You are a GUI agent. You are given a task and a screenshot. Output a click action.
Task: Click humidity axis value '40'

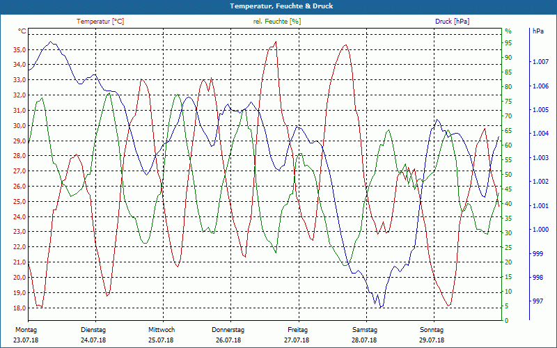[x=508, y=204]
